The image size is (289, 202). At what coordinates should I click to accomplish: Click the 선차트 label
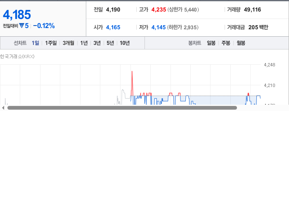20,43
